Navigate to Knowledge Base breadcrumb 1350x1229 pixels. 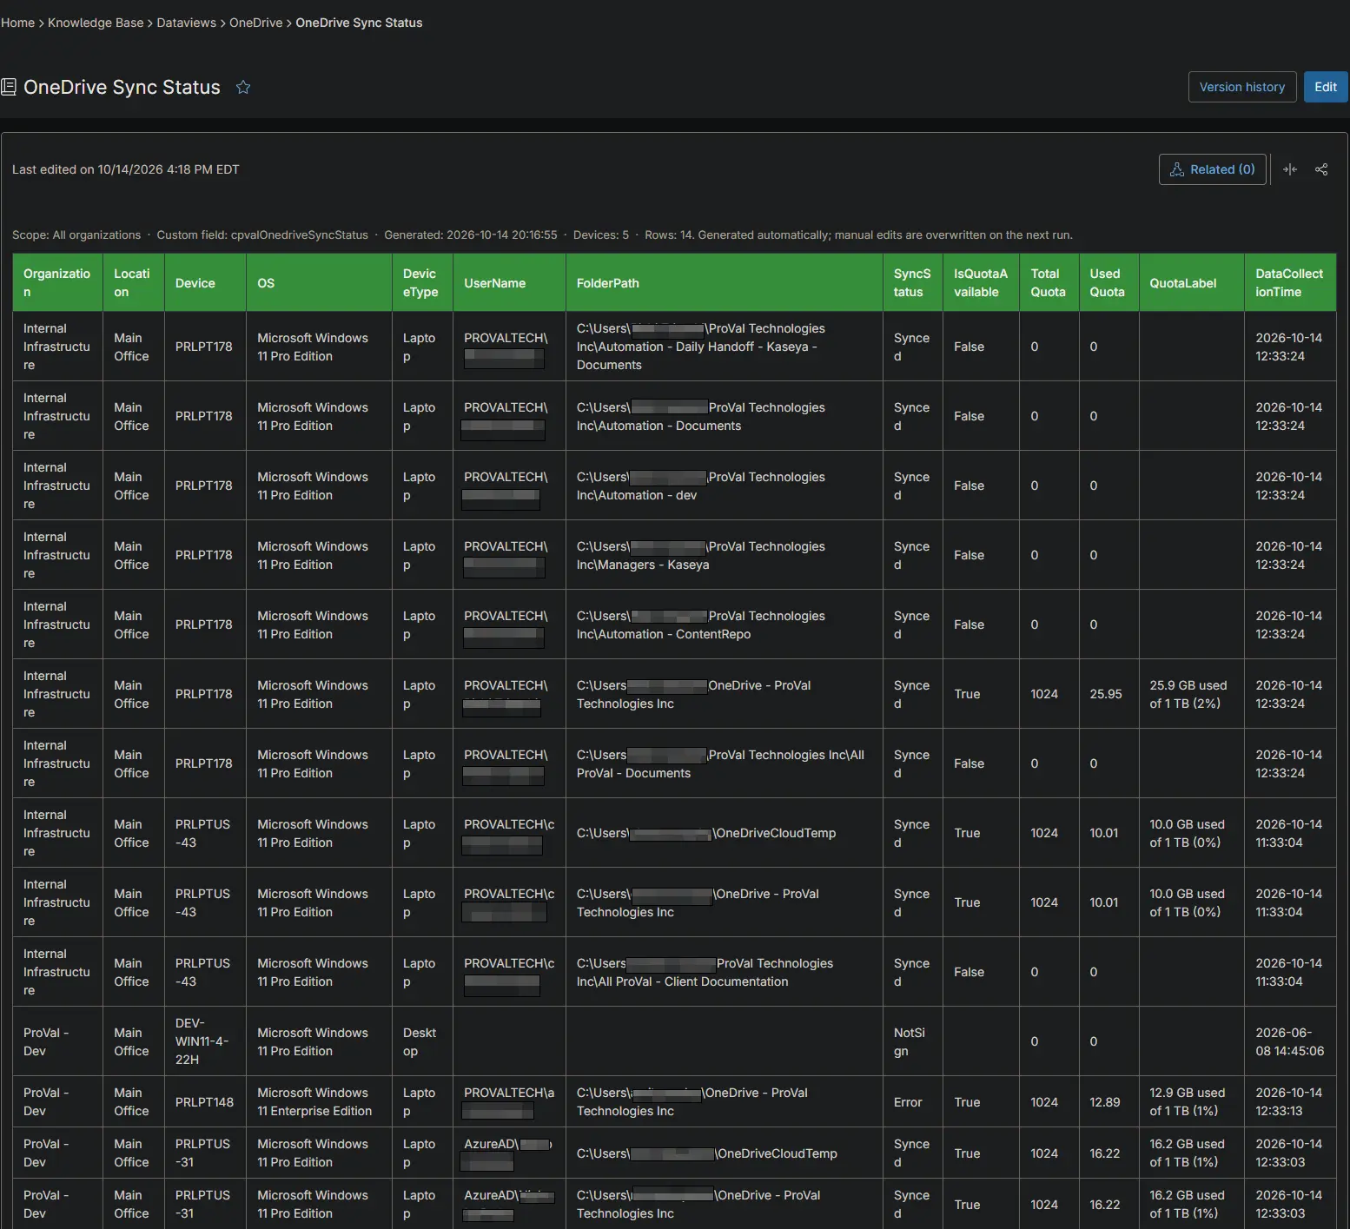click(96, 23)
